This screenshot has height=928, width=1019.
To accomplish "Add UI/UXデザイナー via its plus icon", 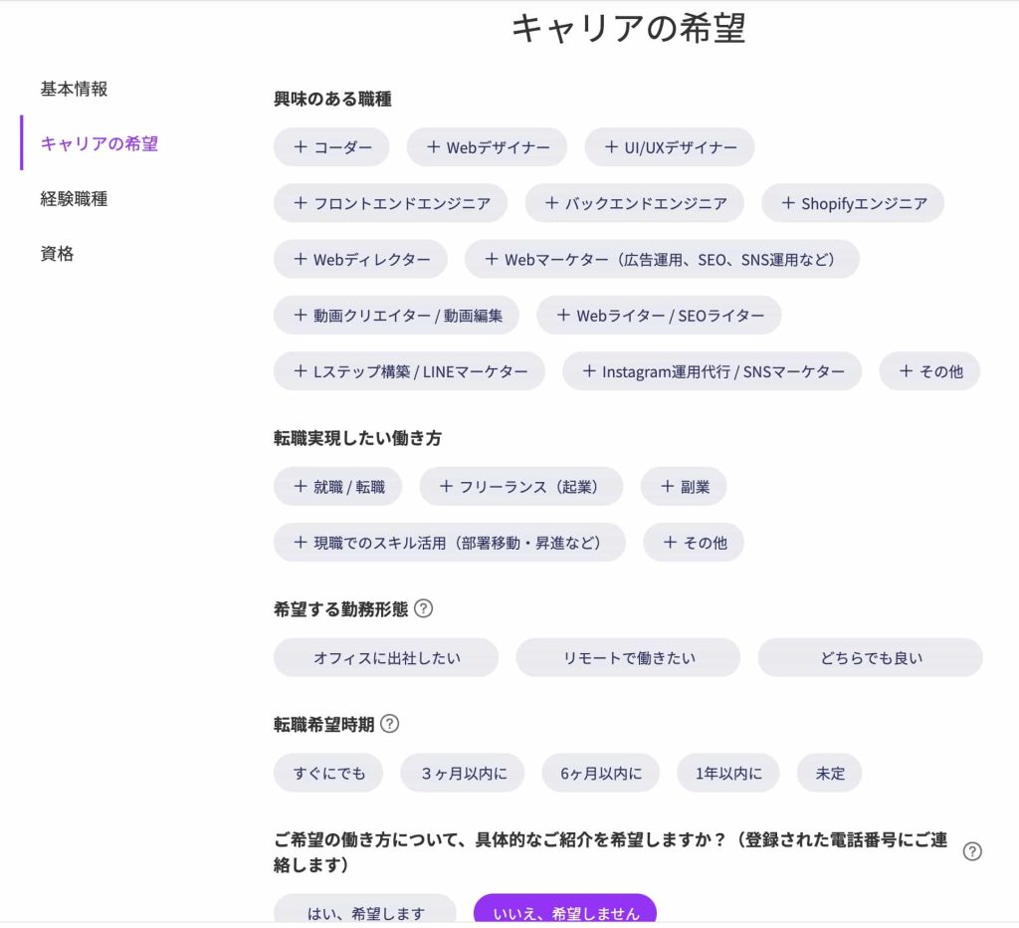I will pyautogui.click(x=610, y=146).
